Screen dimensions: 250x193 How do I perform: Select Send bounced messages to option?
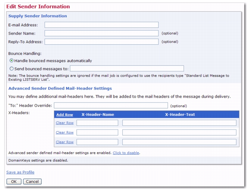[x=11, y=69]
